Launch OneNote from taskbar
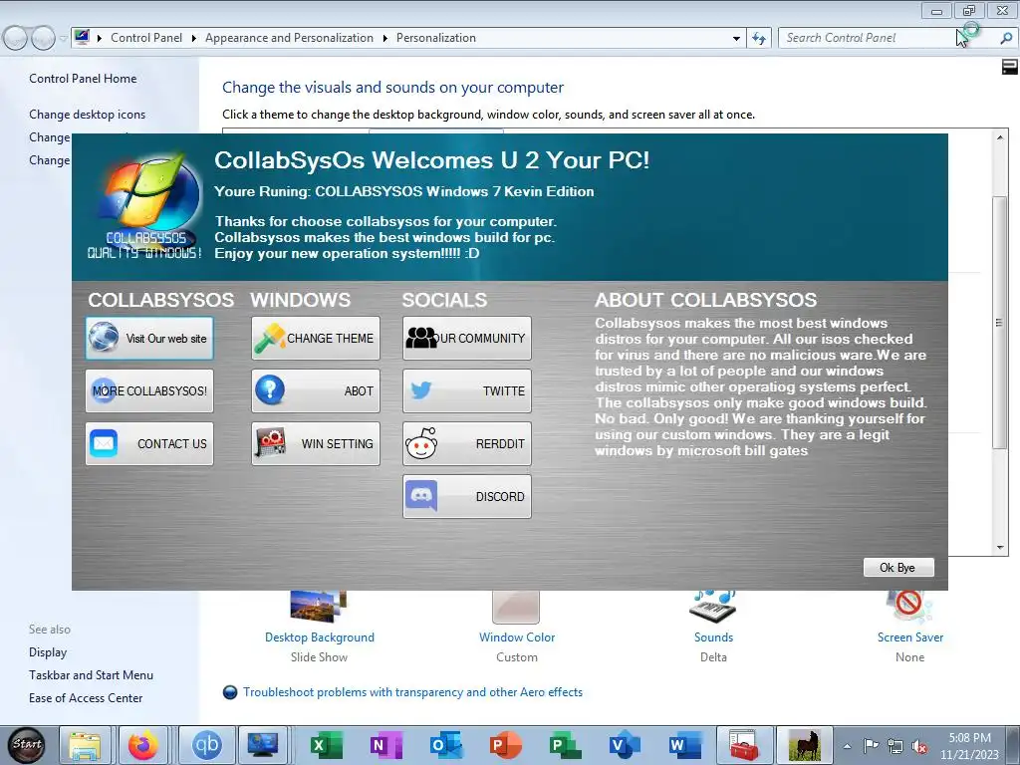 (x=385, y=745)
